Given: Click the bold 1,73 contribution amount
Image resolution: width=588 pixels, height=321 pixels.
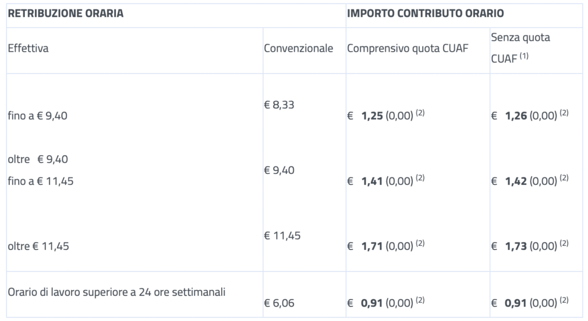Looking at the screenshot, I should [x=516, y=246].
